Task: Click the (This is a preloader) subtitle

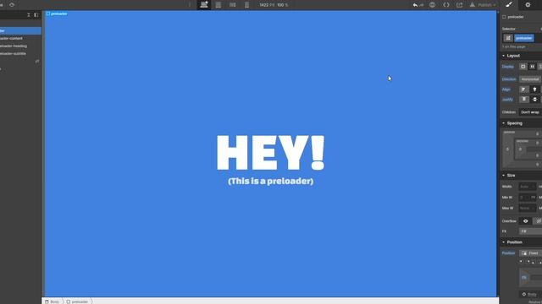Action: click(x=271, y=181)
